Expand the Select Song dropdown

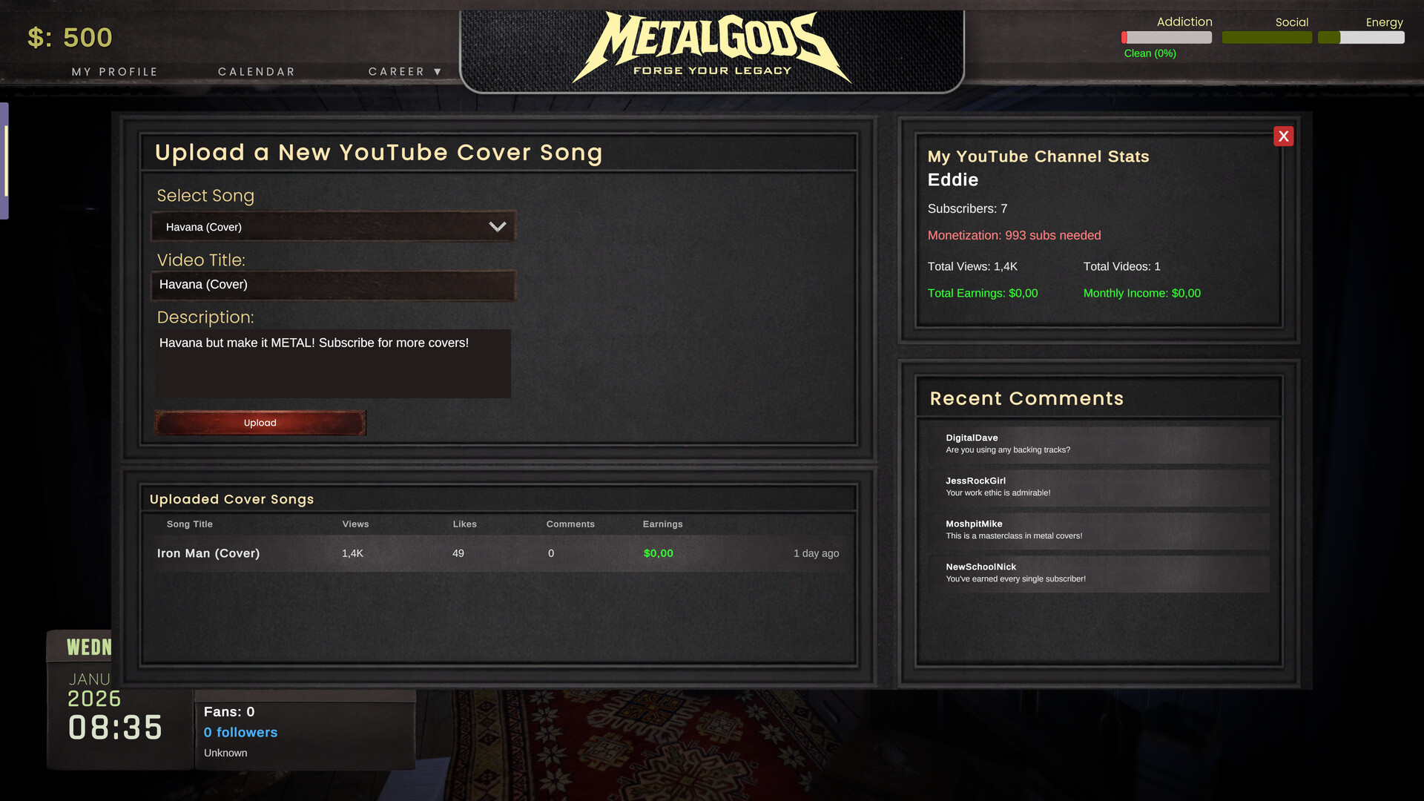coord(332,226)
